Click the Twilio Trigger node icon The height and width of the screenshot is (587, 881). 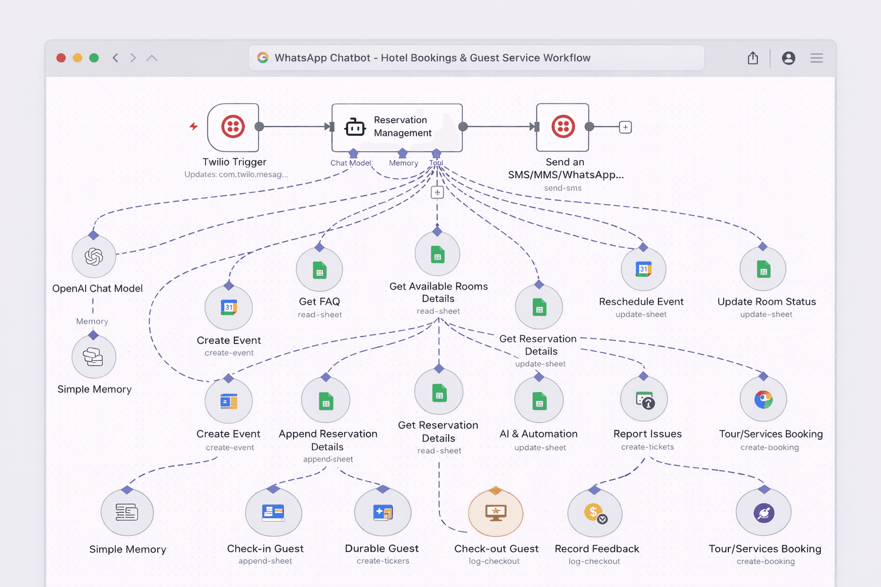tap(233, 127)
